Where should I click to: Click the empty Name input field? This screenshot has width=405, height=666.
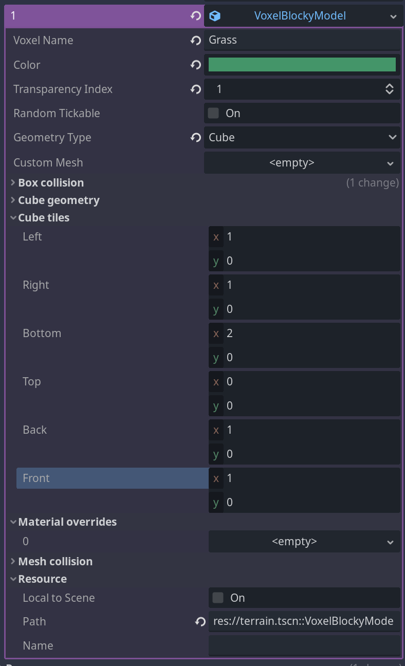point(303,645)
